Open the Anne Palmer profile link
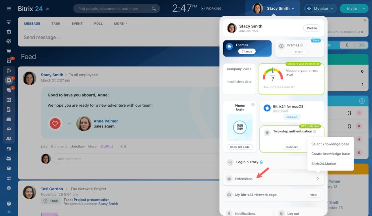This screenshot has width=372, height=216. point(106,121)
